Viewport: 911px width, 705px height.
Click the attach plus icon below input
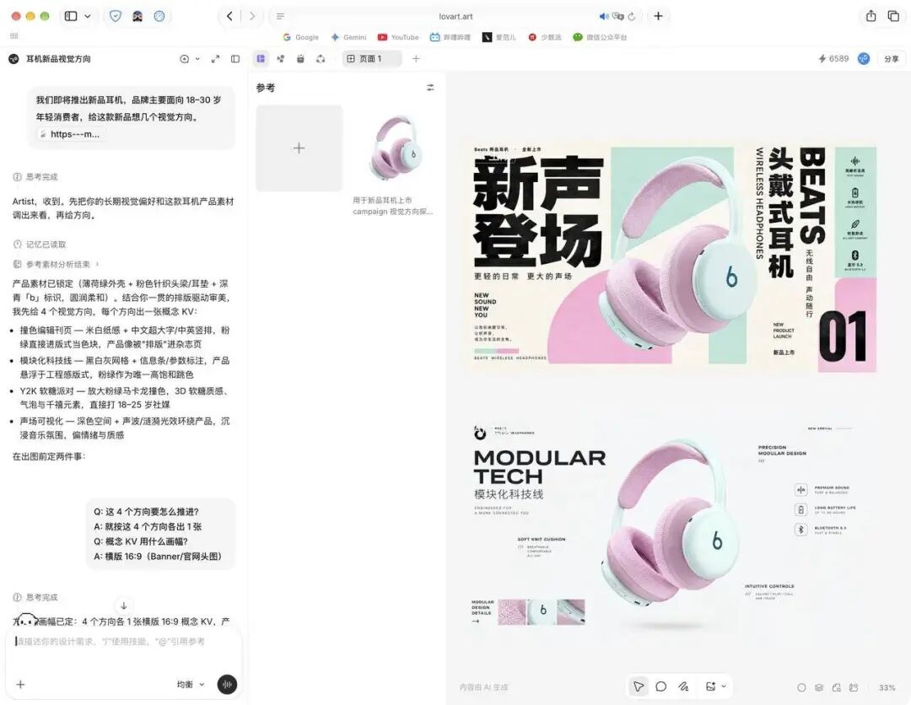(20, 685)
